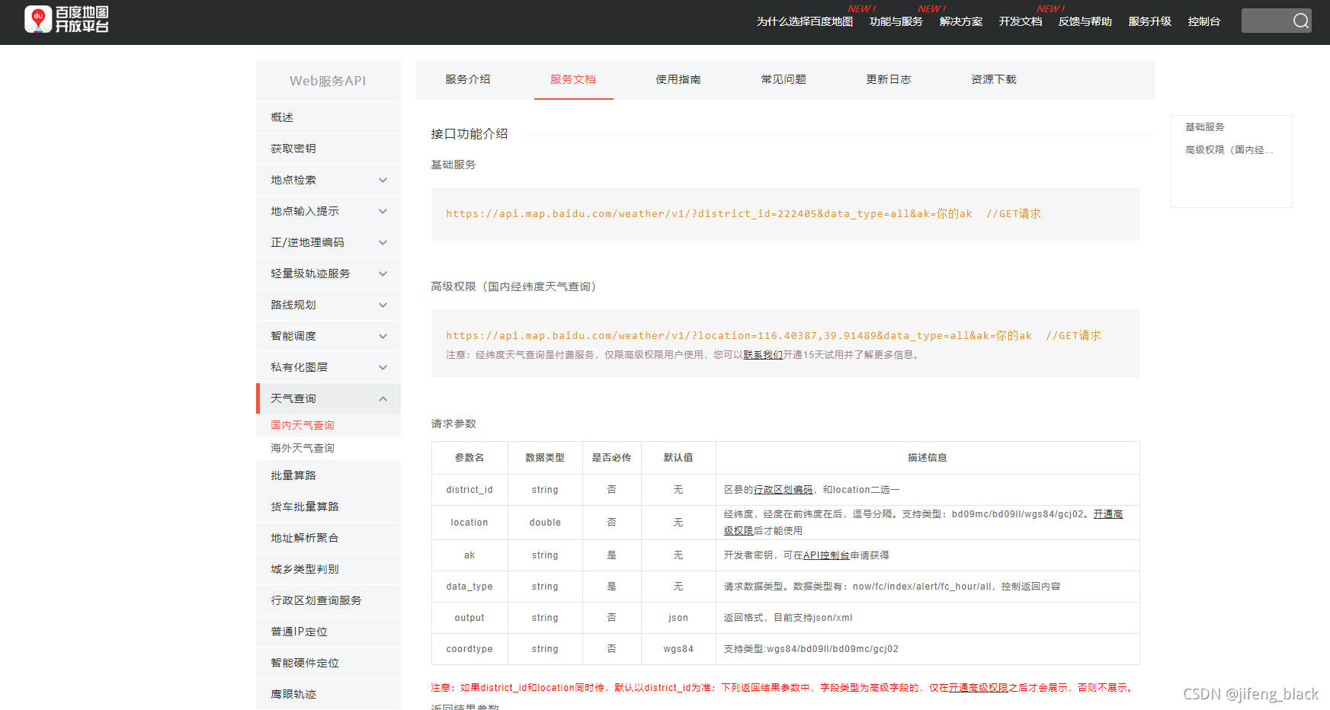Click the location parameter cell
The height and width of the screenshot is (710, 1330).
(470, 523)
